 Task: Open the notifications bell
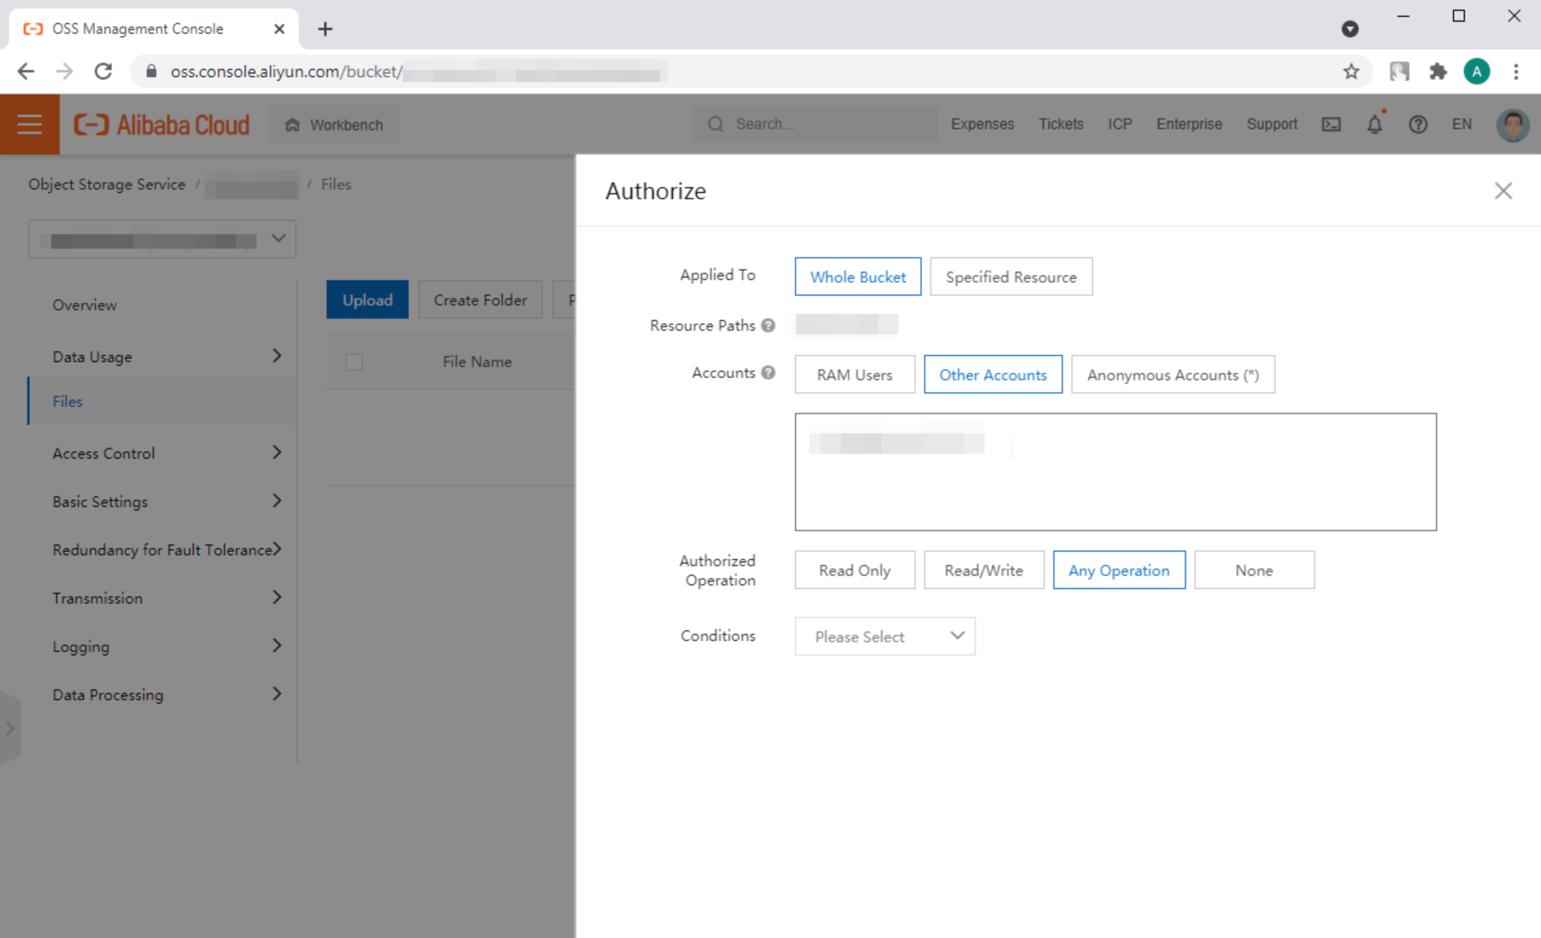[x=1374, y=124]
